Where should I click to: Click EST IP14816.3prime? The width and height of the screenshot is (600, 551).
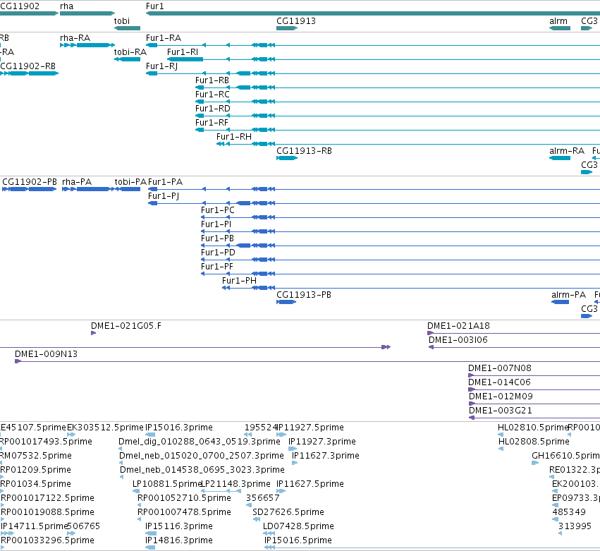(179, 541)
